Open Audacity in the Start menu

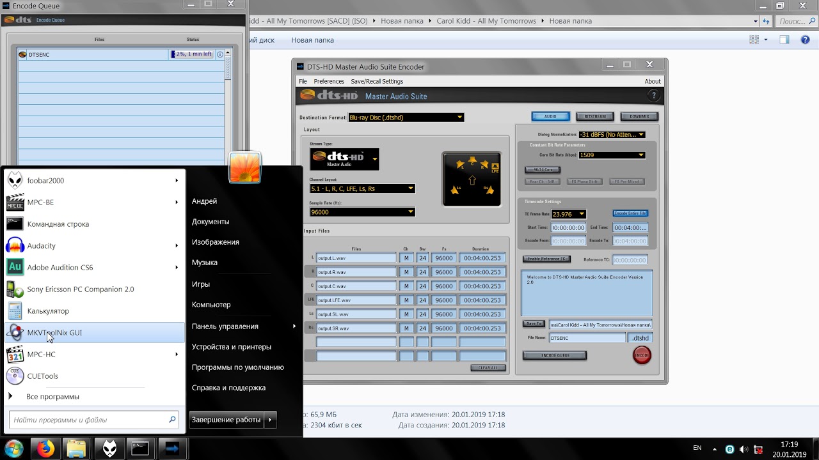coord(94,245)
